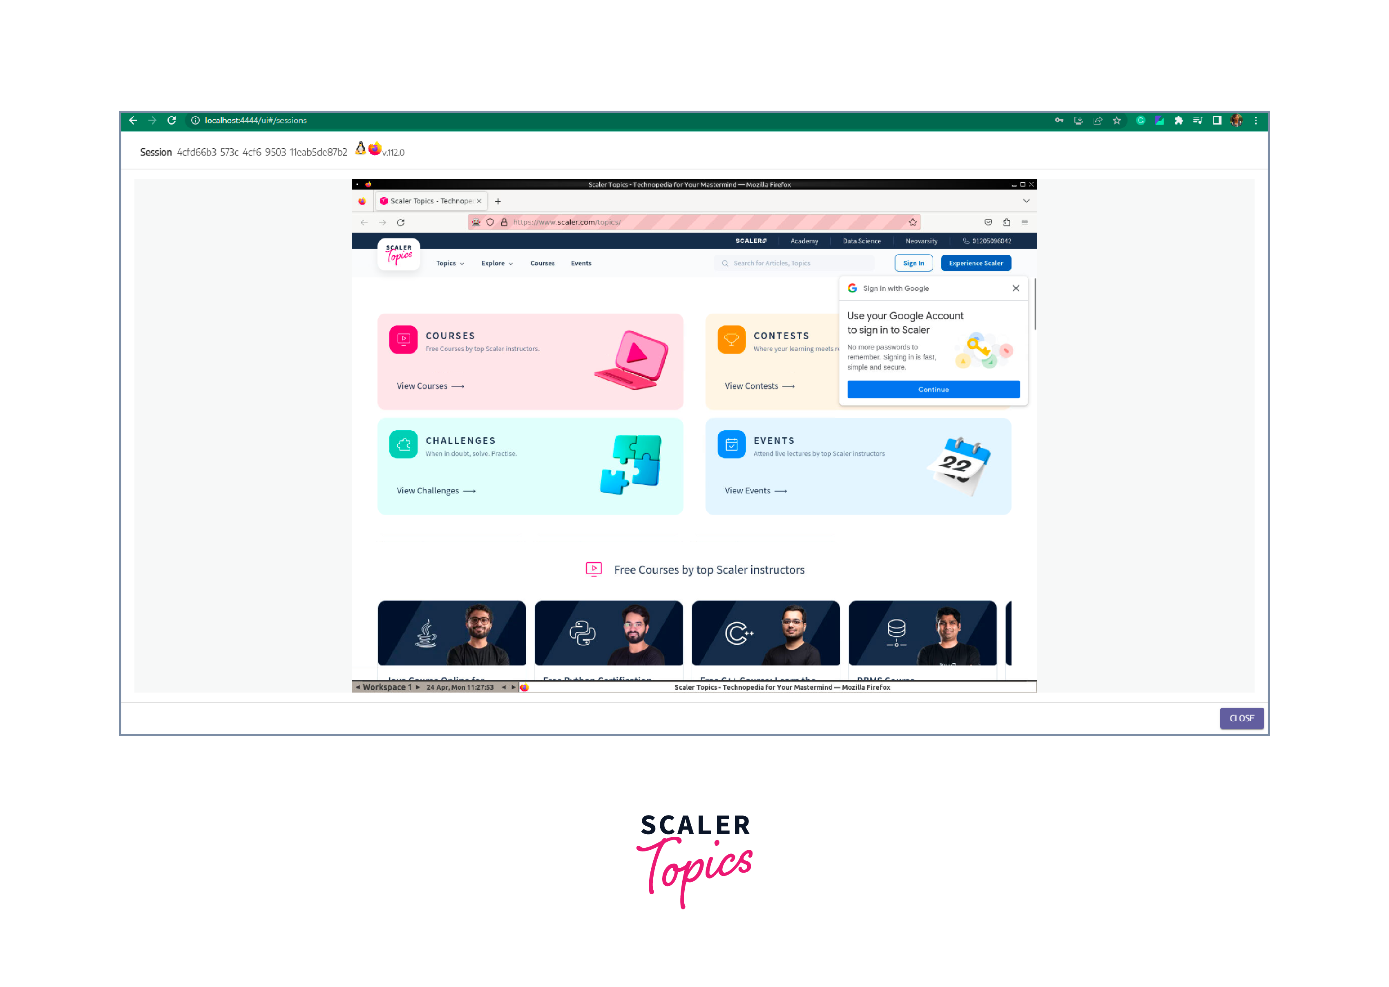The image size is (1389, 987).
Task: Close the Google Sign-in popup
Action: pos(1016,288)
